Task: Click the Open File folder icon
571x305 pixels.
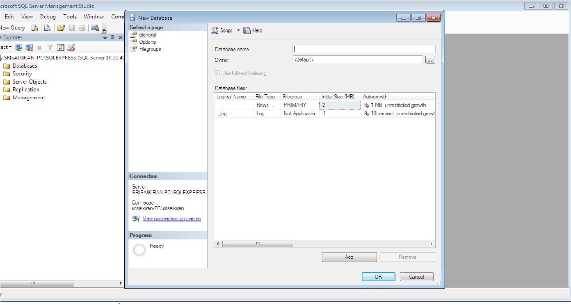Action: pos(61,28)
